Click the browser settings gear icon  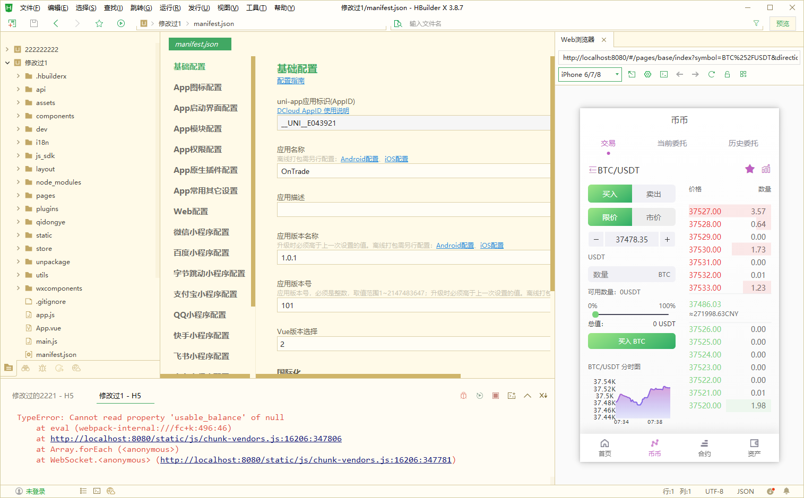(647, 74)
